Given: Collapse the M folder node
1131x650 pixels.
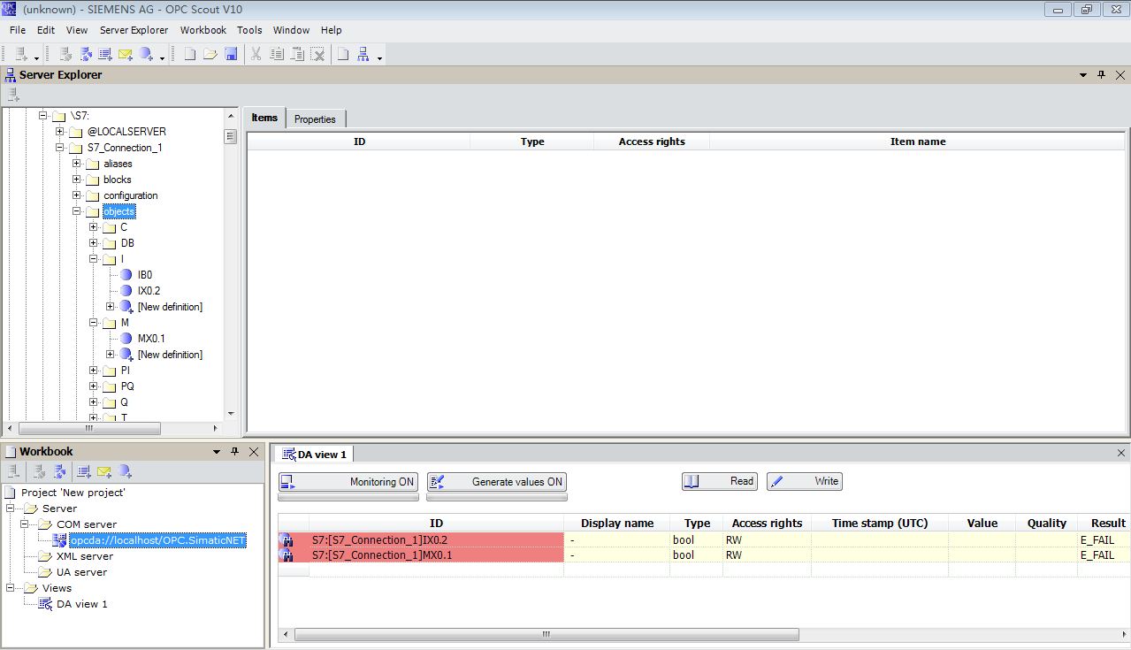Looking at the screenshot, I should 93,323.
